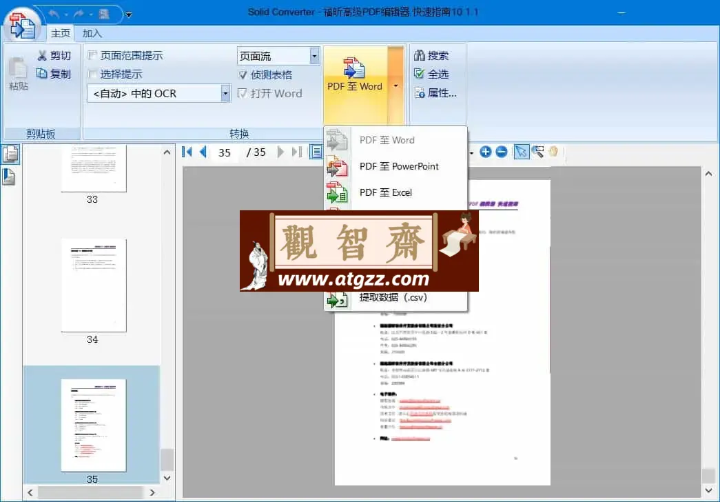Image resolution: width=720 pixels, height=502 pixels.
Task: Switch to the 加入 ribbon tab
Action: click(x=92, y=33)
